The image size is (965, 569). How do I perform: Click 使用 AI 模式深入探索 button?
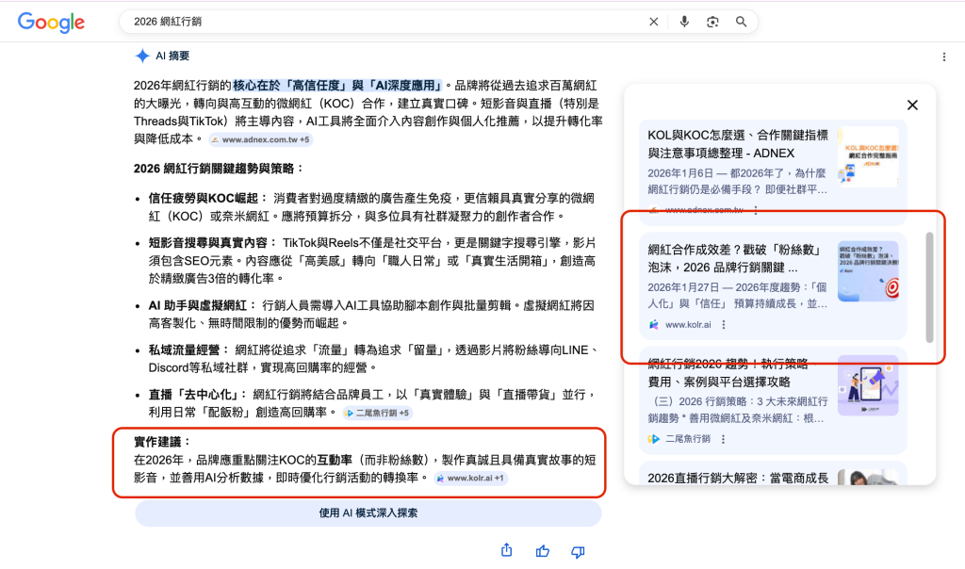click(368, 513)
